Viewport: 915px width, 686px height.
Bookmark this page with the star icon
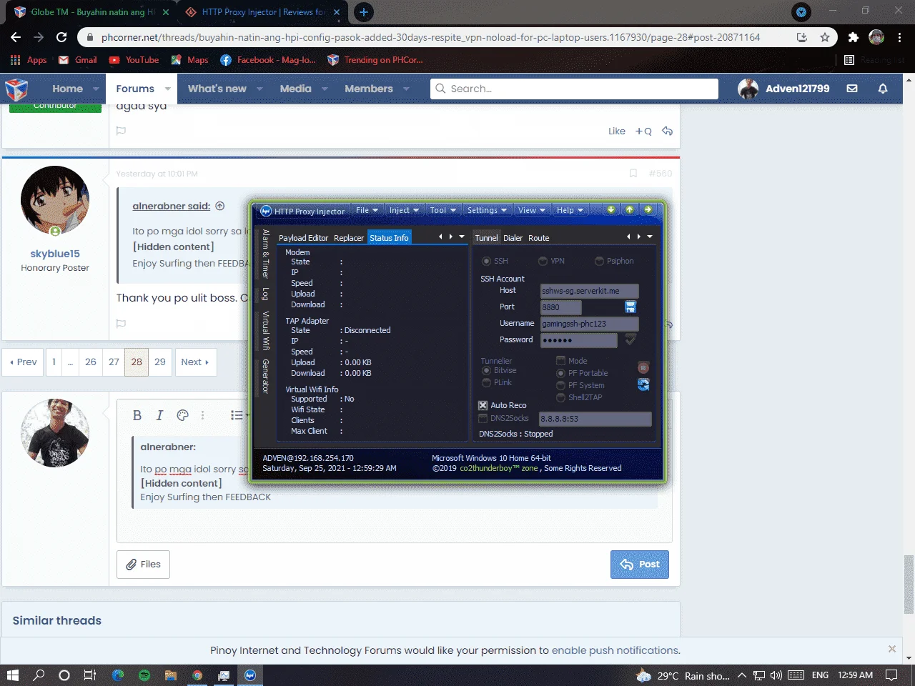[x=825, y=37]
